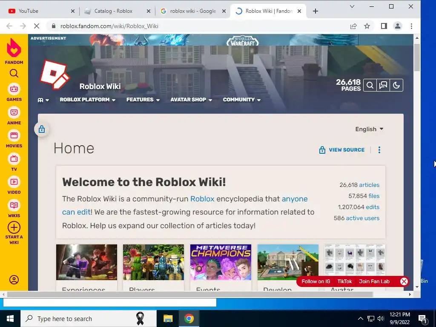The height and width of the screenshot is (327, 436).
Task: Stop loading the page
Action: click(x=37, y=26)
